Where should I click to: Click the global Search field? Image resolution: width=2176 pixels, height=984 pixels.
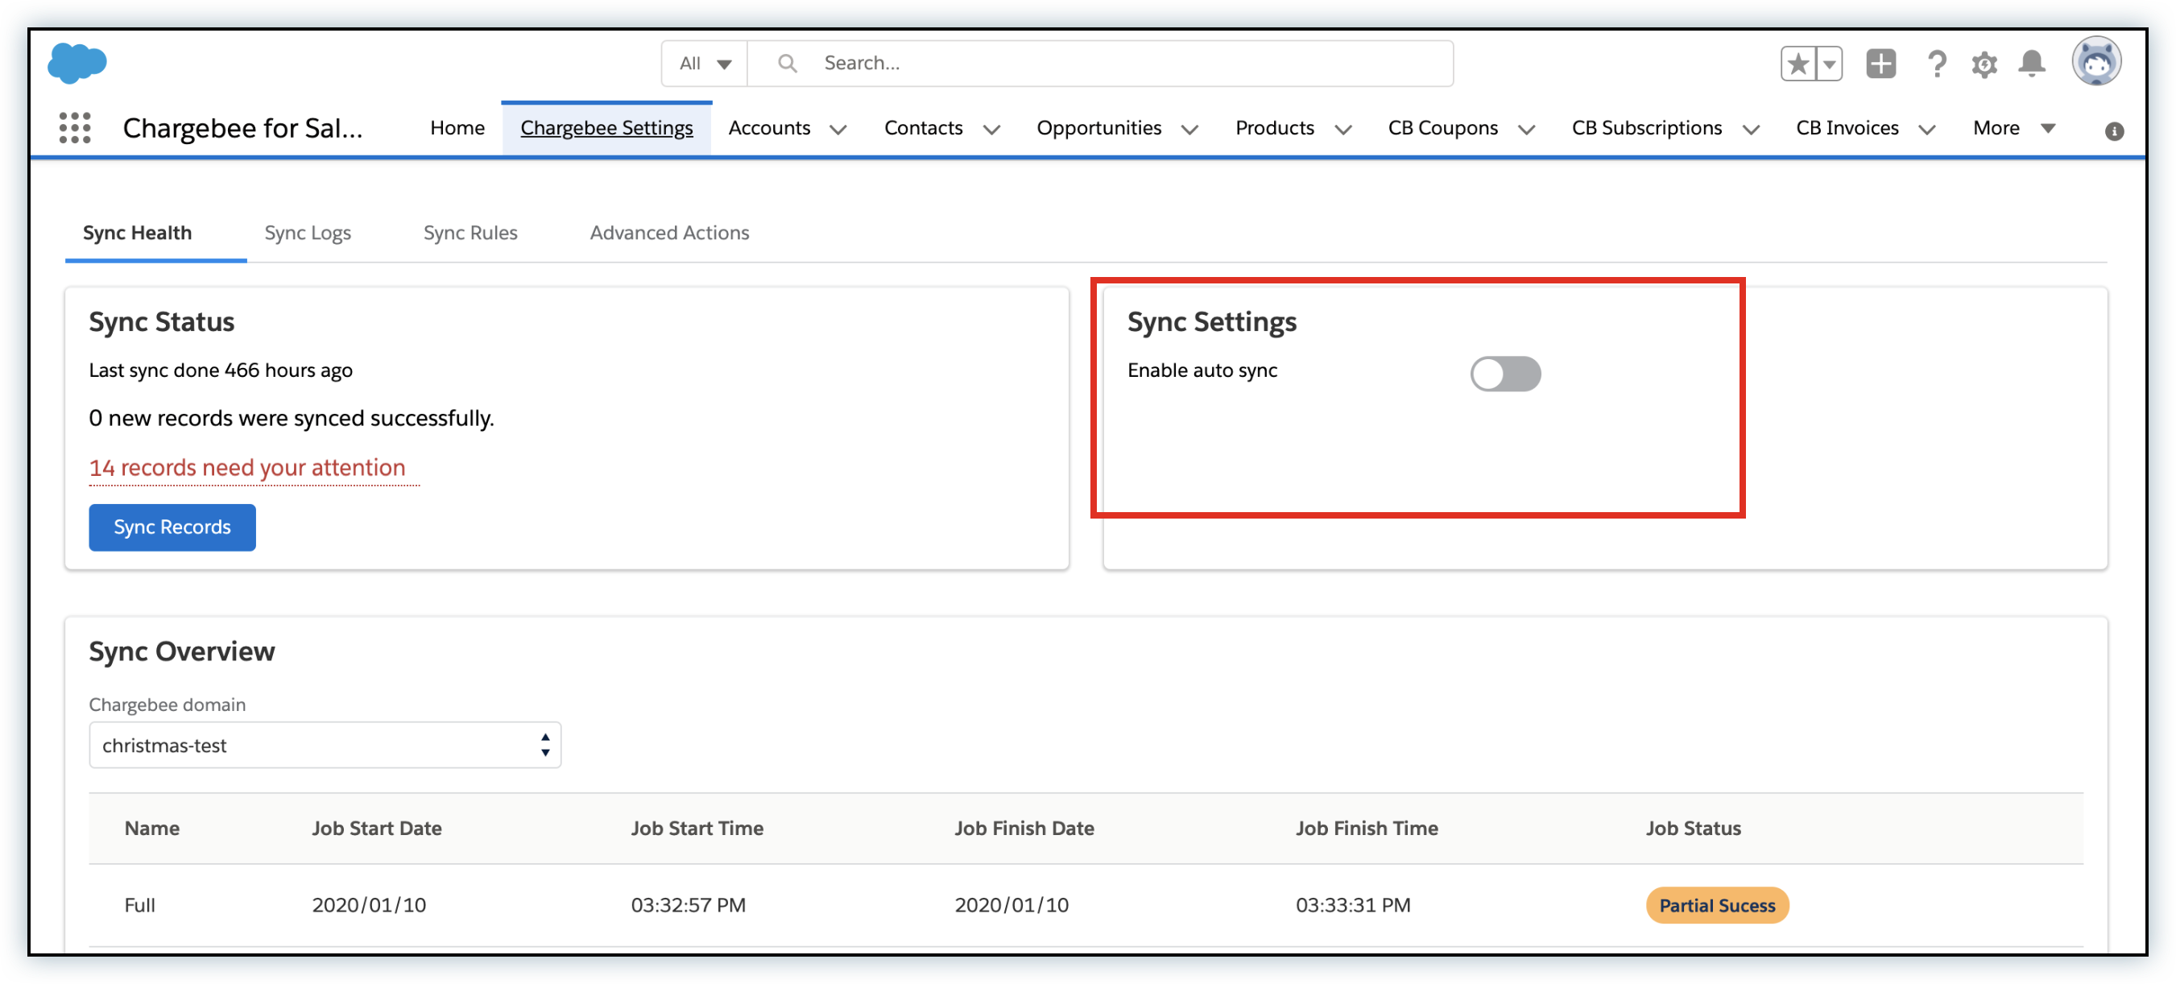tap(1098, 64)
